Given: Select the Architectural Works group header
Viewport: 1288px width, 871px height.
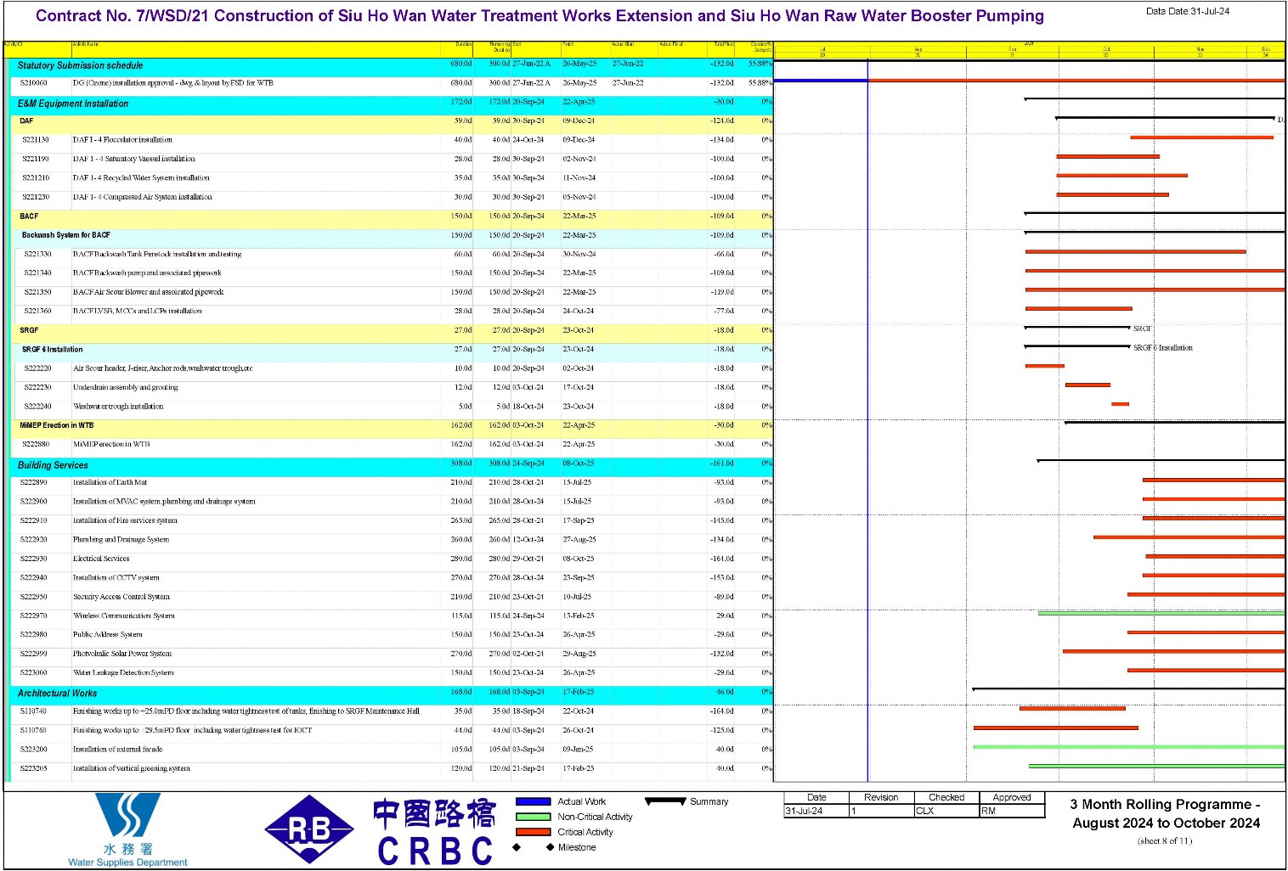Looking at the screenshot, I should click(x=390, y=694).
